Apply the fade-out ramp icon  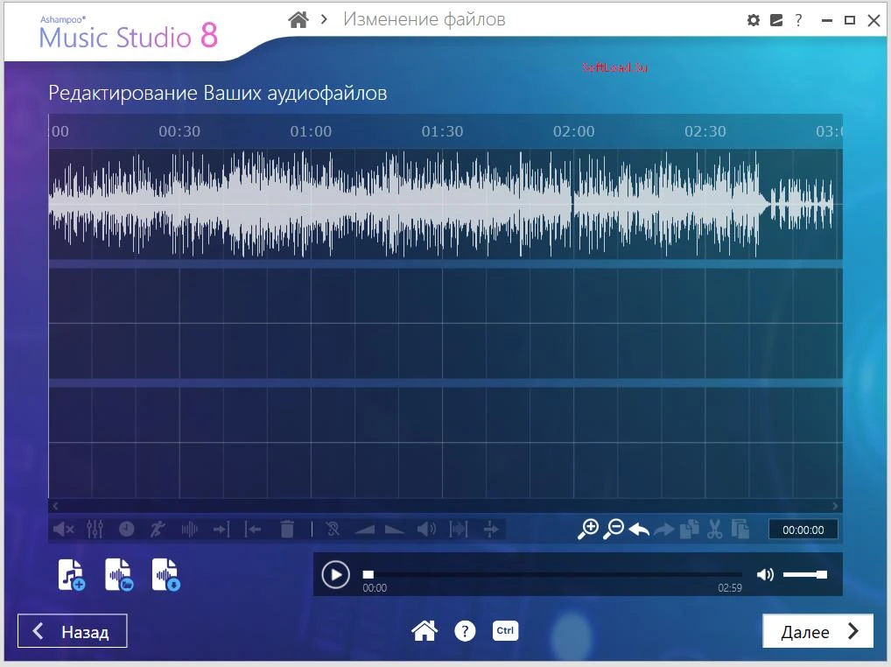pos(395,530)
